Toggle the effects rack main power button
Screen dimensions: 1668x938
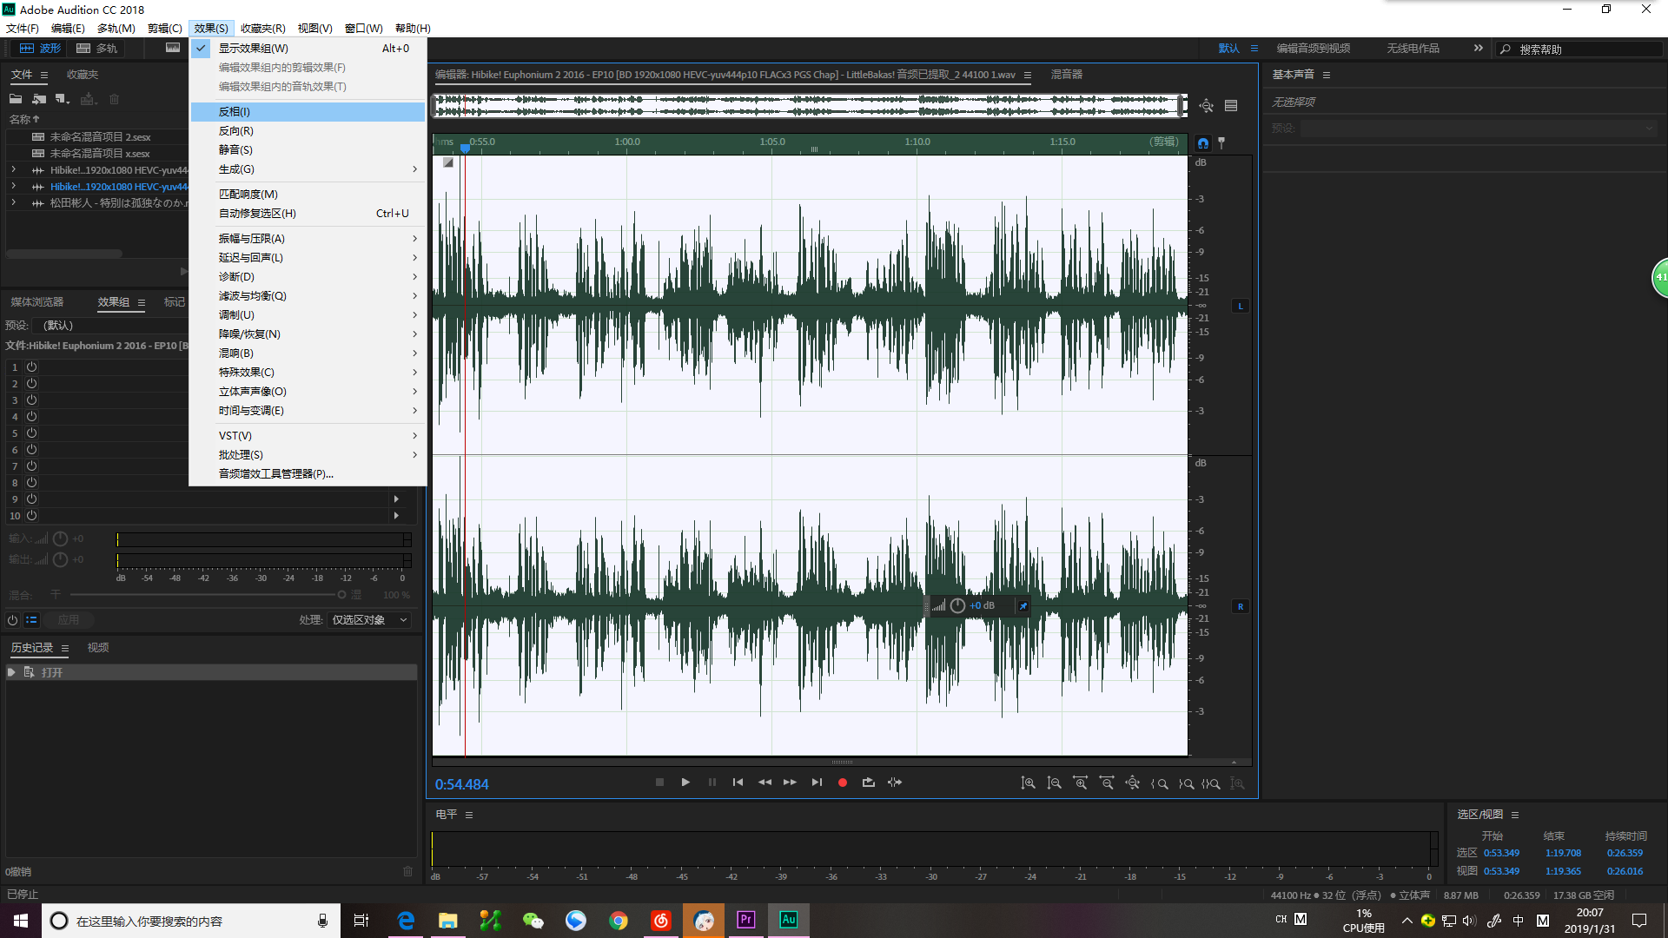[12, 620]
